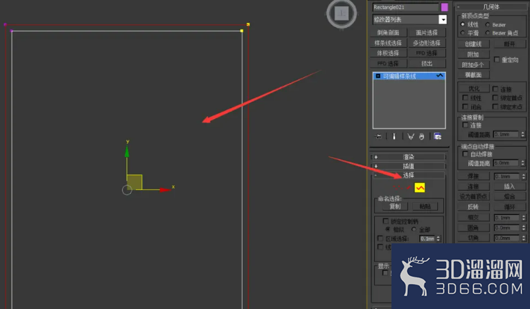Enable the 锁定控制柄 checkbox
This screenshot has width=530, height=309.
(x=386, y=221)
